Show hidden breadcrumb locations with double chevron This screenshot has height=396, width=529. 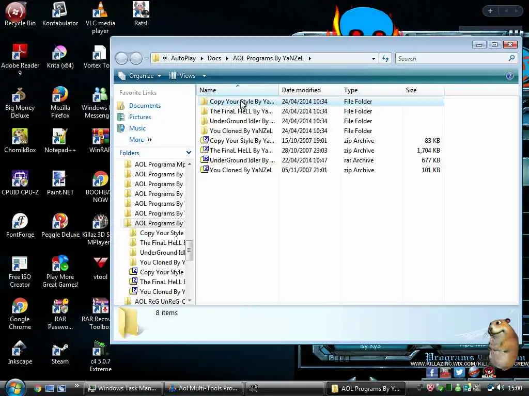pyautogui.click(x=165, y=58)
